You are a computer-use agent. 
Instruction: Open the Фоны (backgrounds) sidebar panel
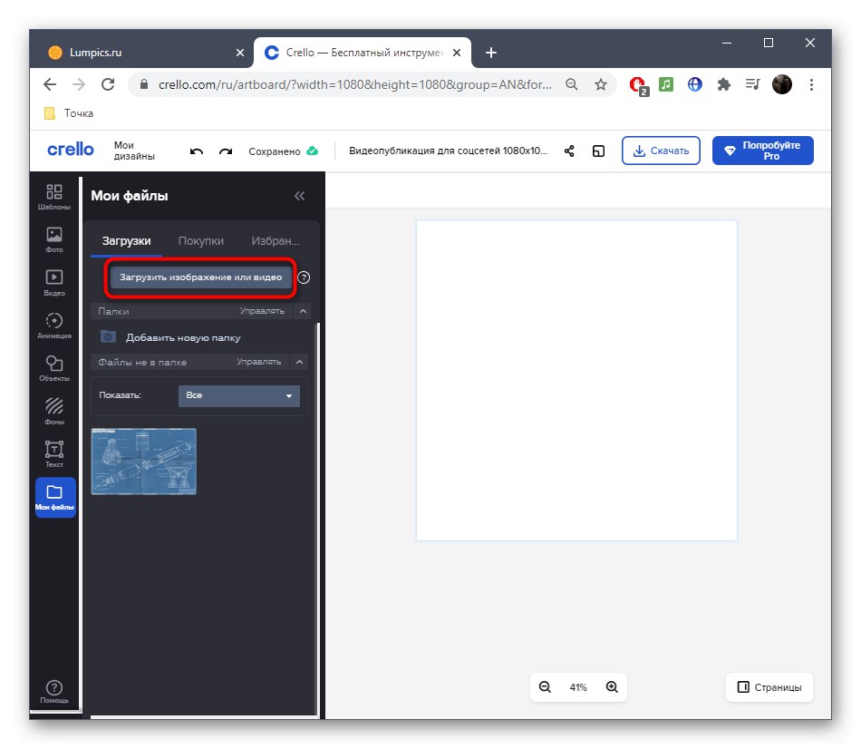53,411
